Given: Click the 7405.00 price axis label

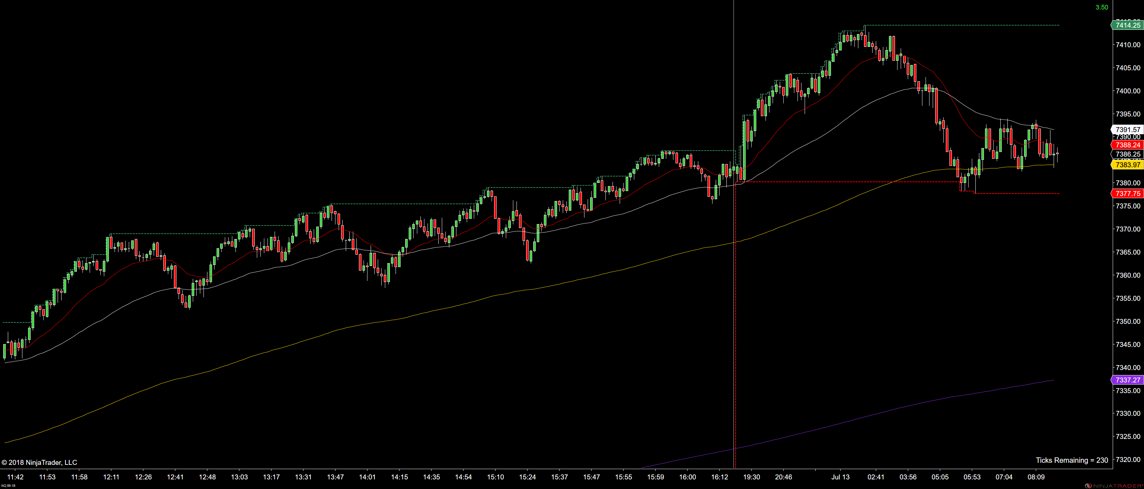Looking at the screenshot, I should (x=1128, y=68).
